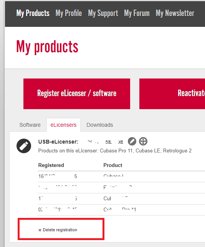Image resolution: width=205 pixels, height=247 pixels.
Task: Click the USB-eLicenser label text
Action: pos(58,142)
